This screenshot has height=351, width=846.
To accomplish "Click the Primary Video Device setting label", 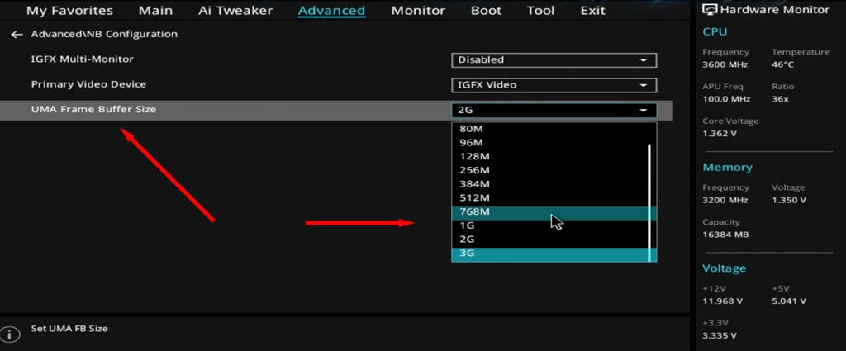I will click(88, 84).
